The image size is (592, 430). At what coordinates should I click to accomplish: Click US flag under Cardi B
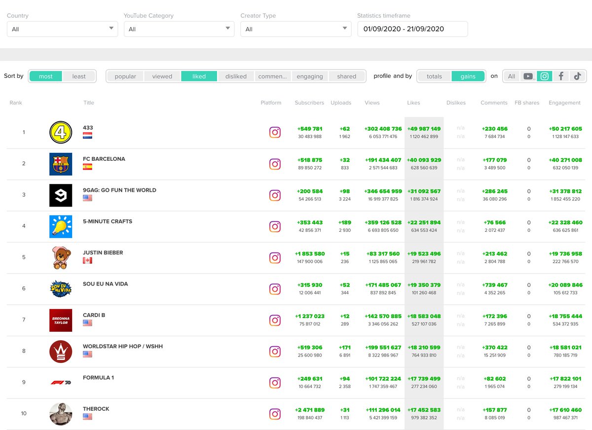(87, 323)
